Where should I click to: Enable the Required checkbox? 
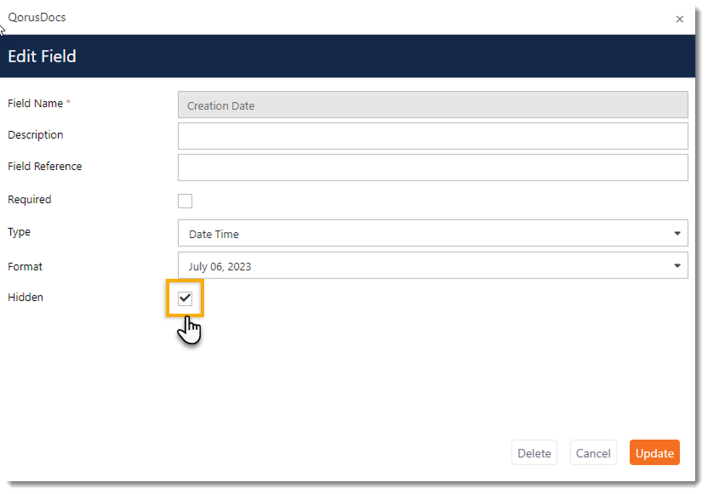pos(185,201)
